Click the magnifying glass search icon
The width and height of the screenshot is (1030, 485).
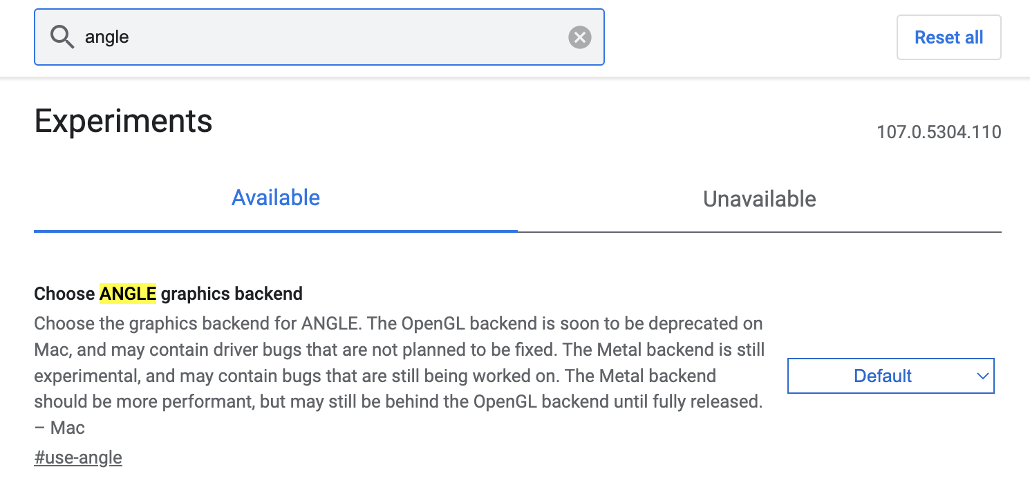[x=62, y=37]
